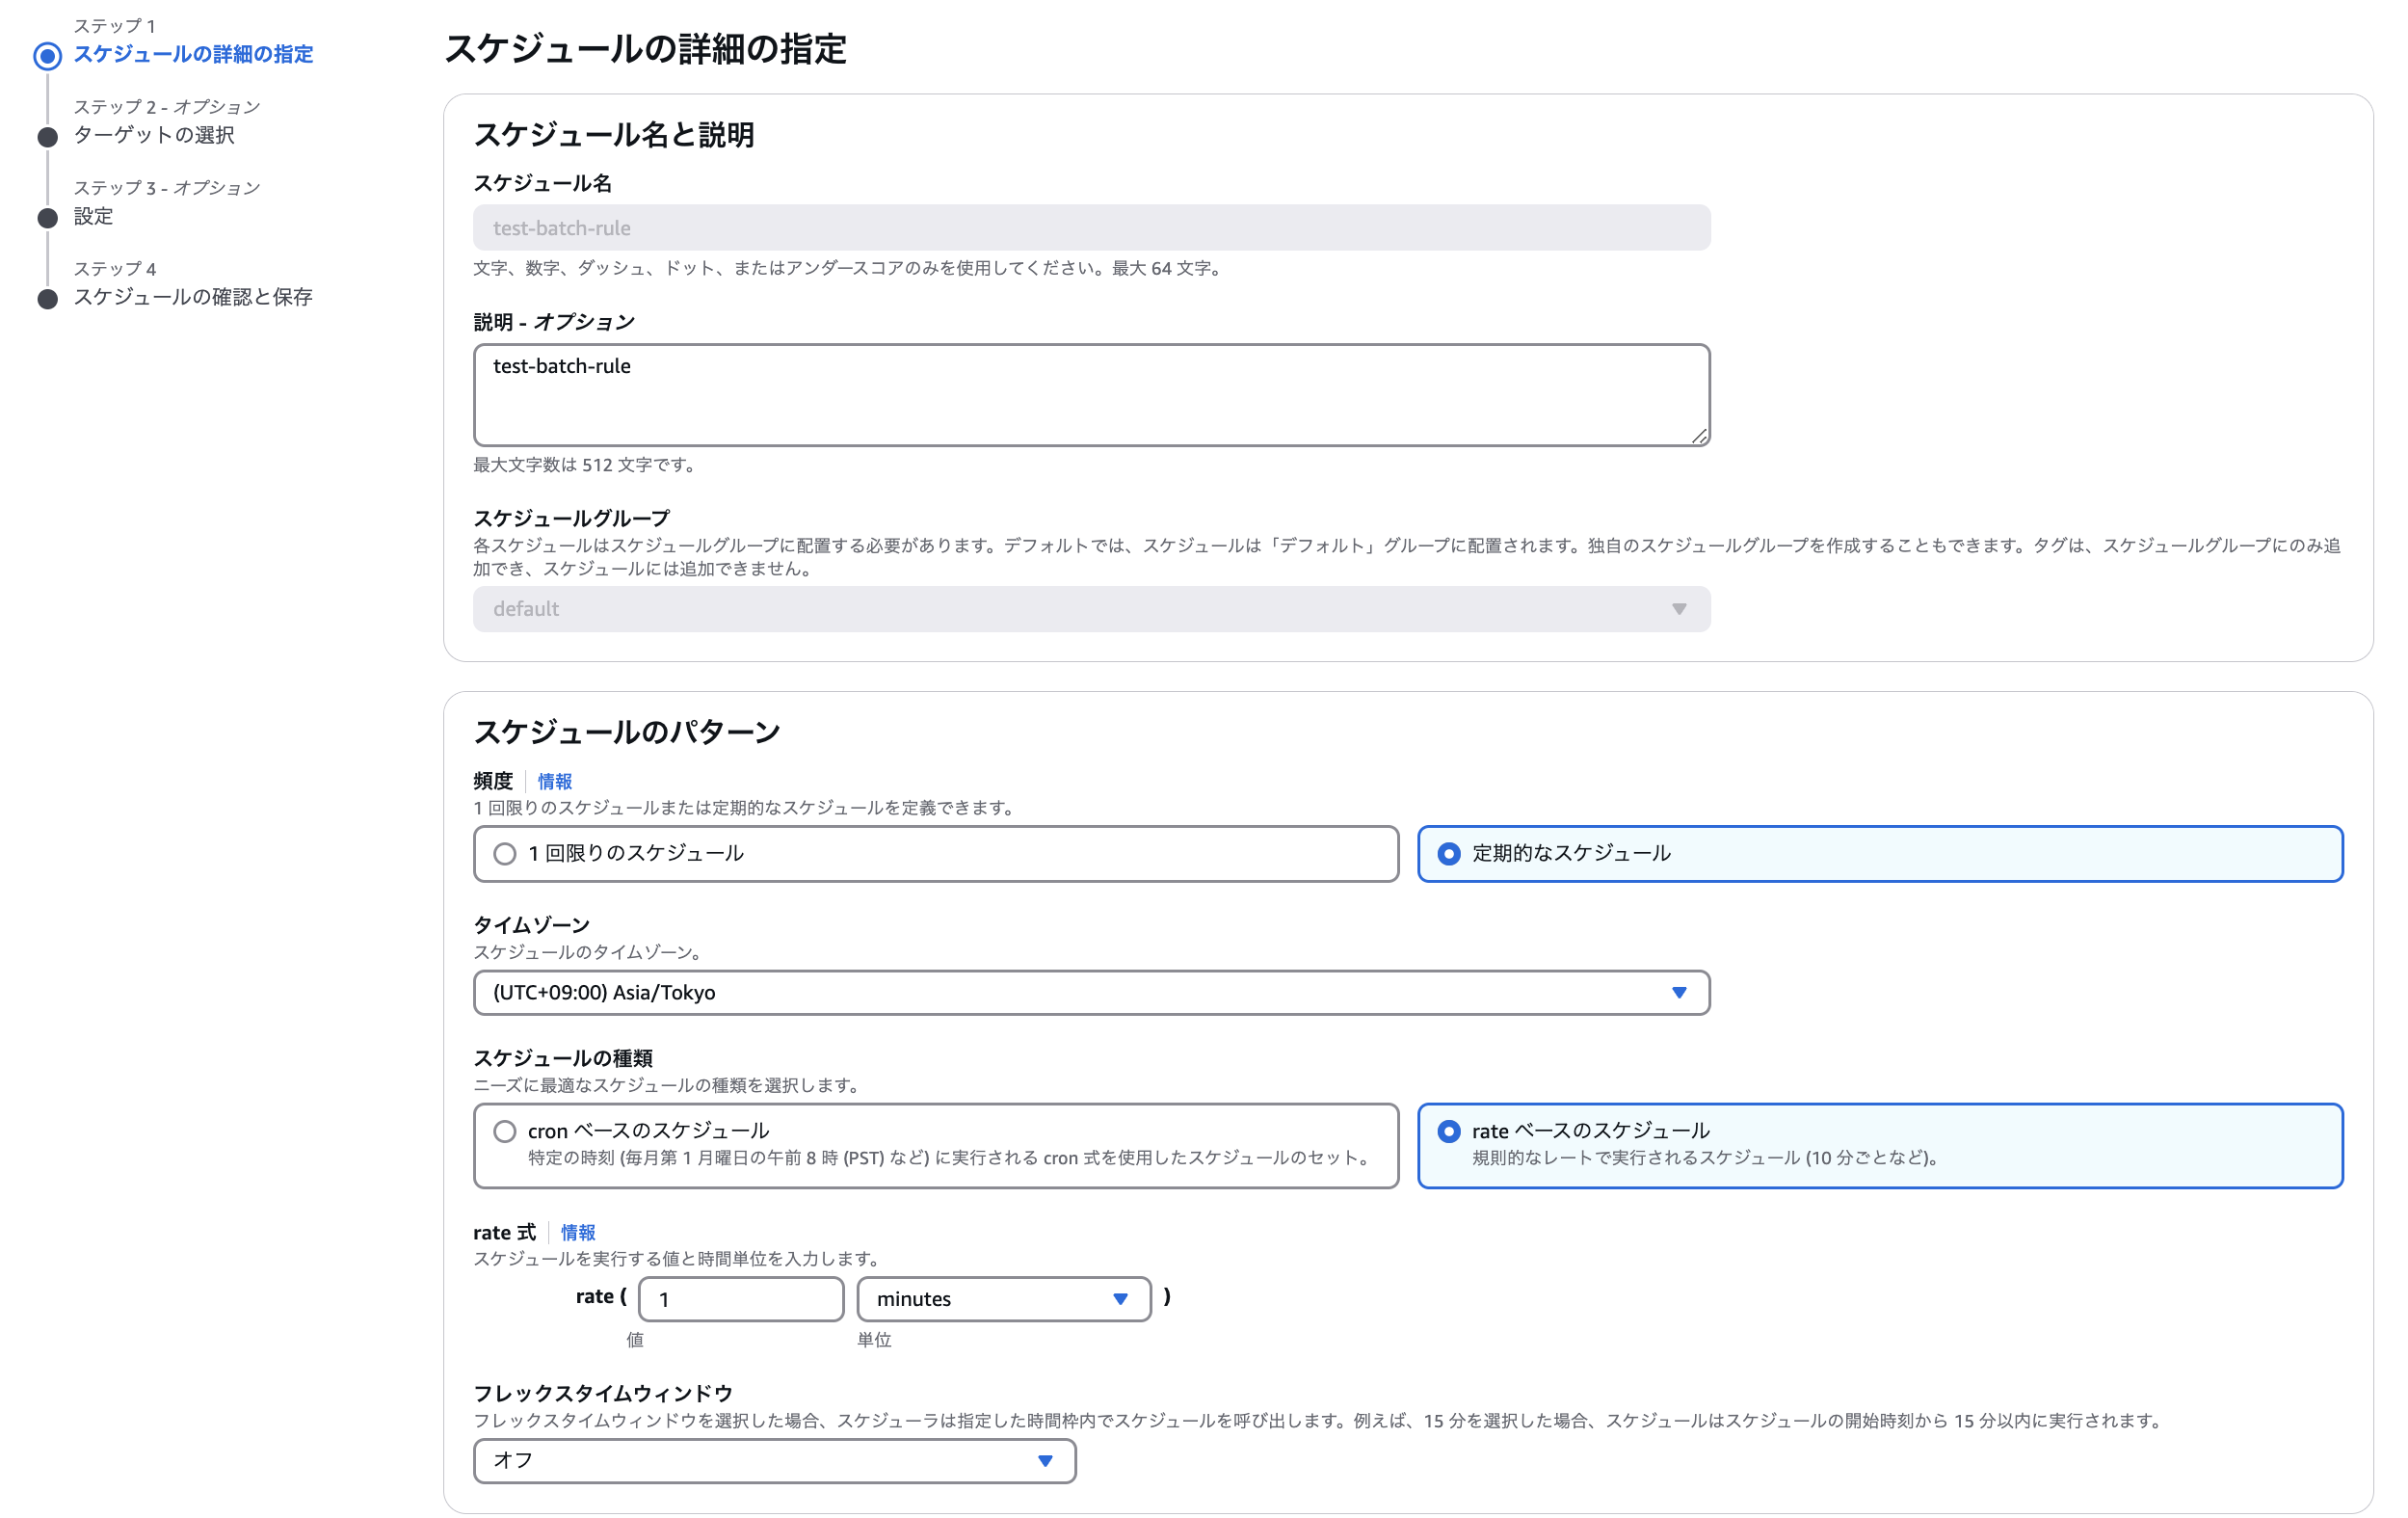
Task: Click the step 4 bullet indicator
Action: click(47, 298)
